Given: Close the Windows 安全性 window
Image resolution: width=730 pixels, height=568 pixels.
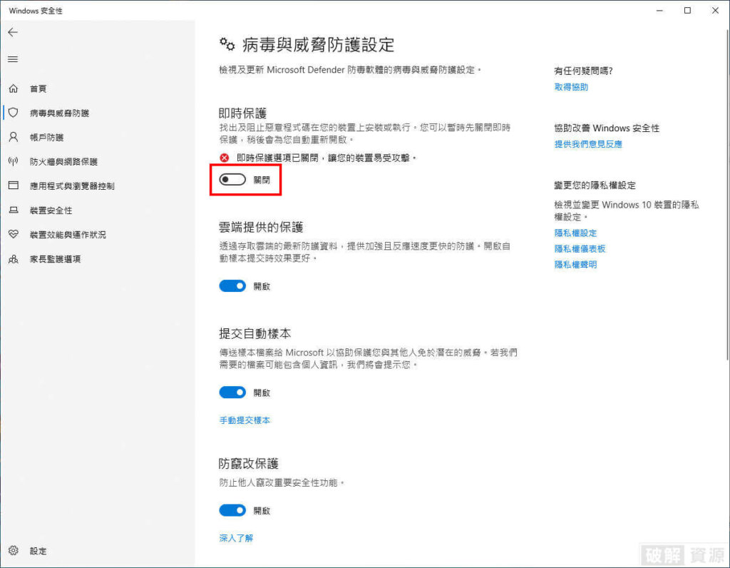Looking at the screenshot, I should click(715, 10).
